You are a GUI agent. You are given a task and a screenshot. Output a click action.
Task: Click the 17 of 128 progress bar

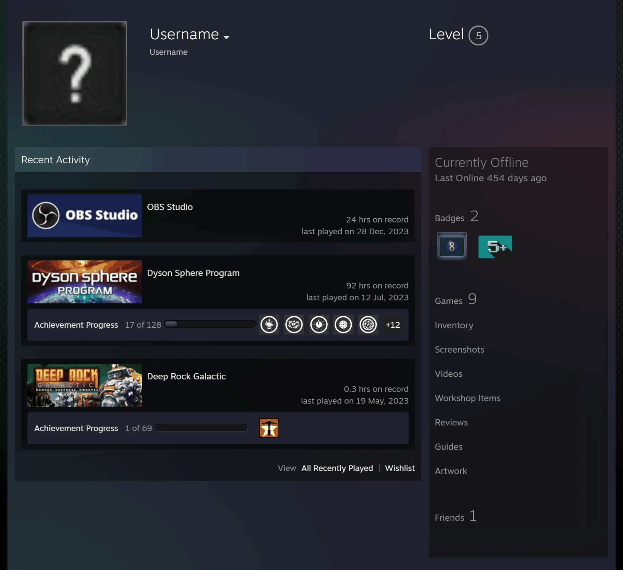(x=211, y=324)
